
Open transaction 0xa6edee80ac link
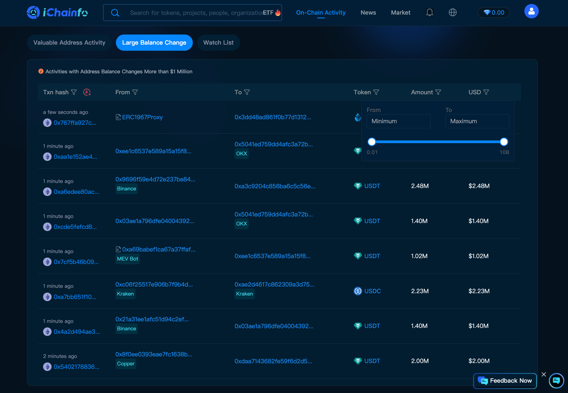coord(76,192)
